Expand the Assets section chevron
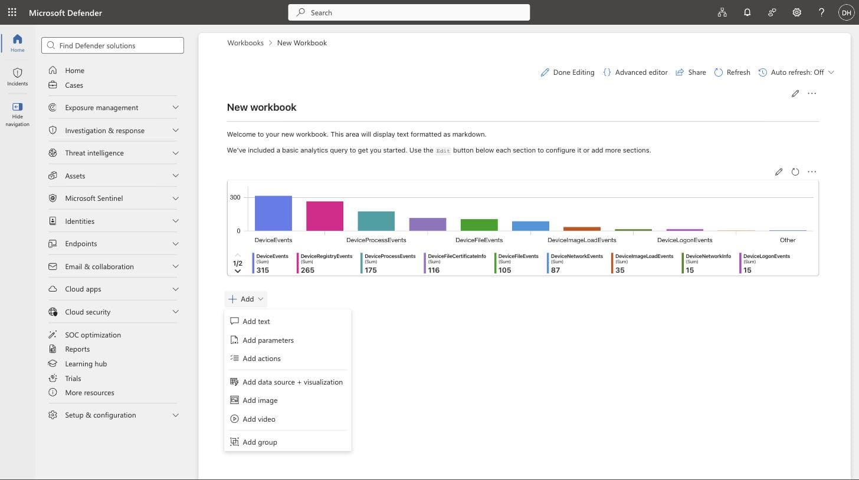 tap(175, 176)
